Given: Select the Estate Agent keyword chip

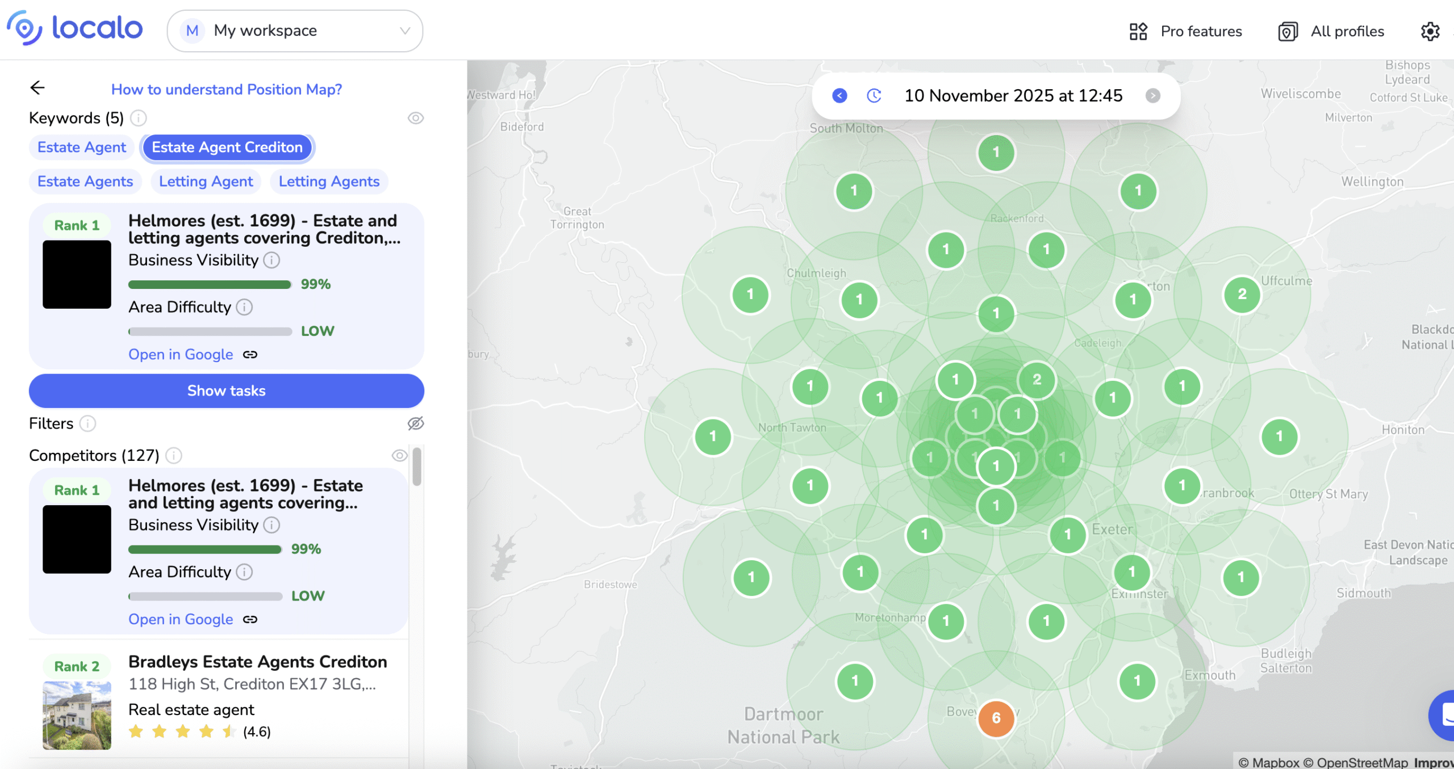Looking at the screenshot, I should coord(82,147).
